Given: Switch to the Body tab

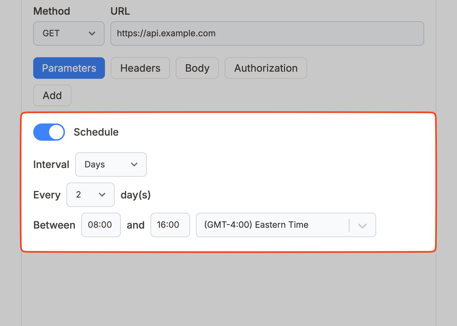Looking at the screenshot, I should point(197,68).
